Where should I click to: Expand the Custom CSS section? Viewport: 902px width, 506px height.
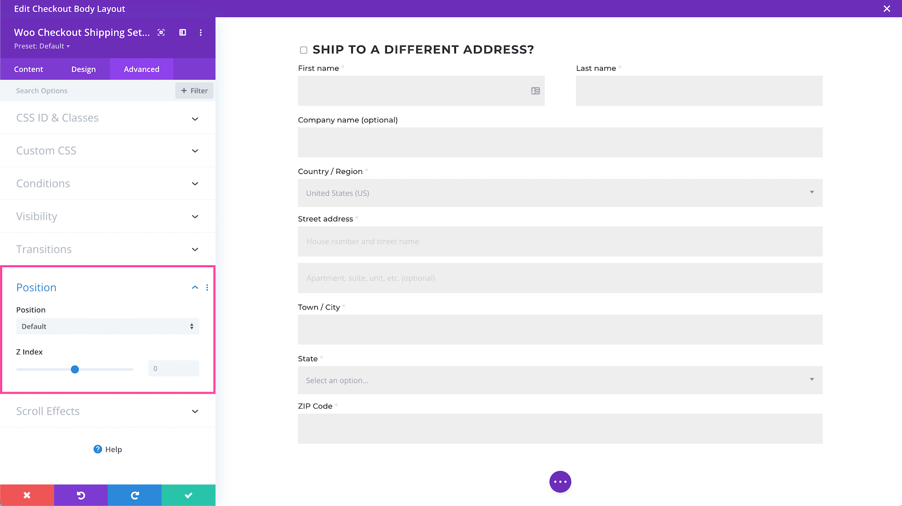(108, 150)
